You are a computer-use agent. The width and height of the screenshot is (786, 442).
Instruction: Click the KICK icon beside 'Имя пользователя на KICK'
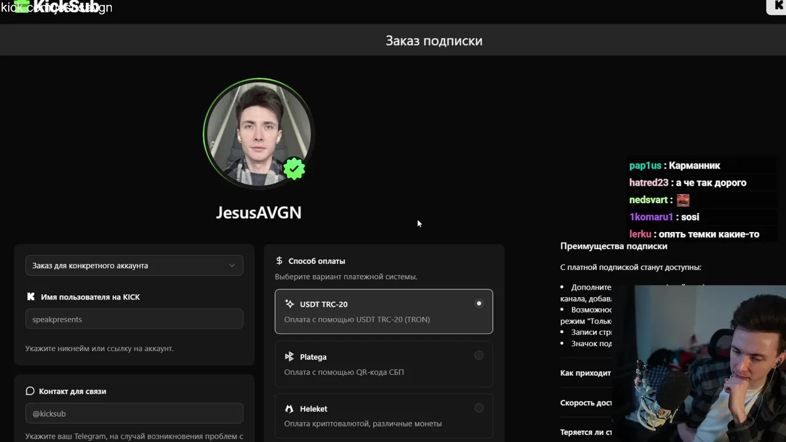coord(31,297)
